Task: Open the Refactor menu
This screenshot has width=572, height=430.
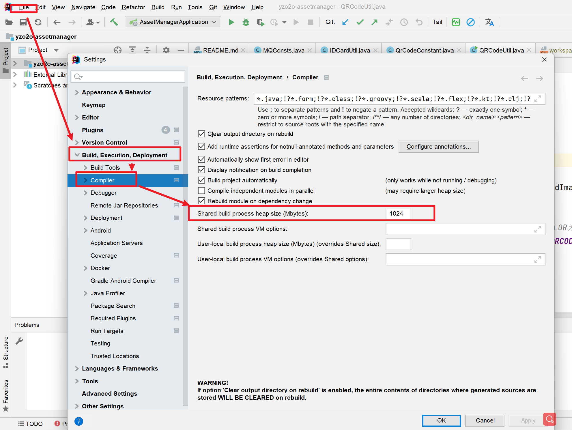Action: pos(133,7)
